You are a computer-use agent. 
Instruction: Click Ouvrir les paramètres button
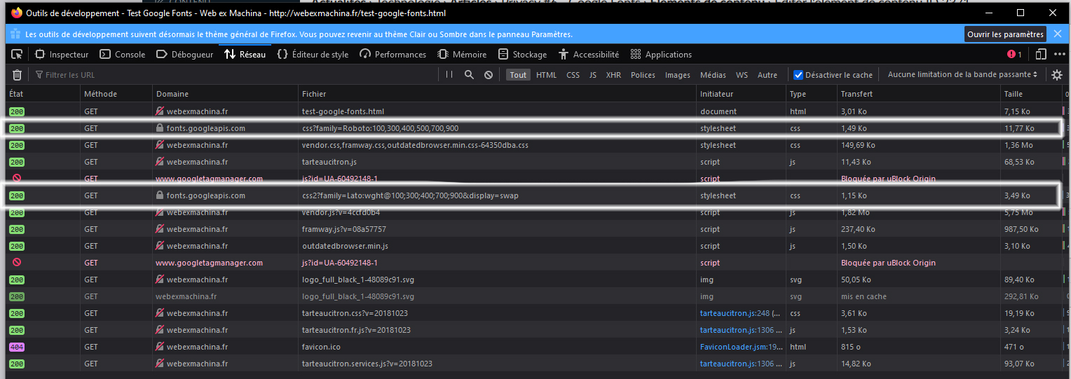1006,34
